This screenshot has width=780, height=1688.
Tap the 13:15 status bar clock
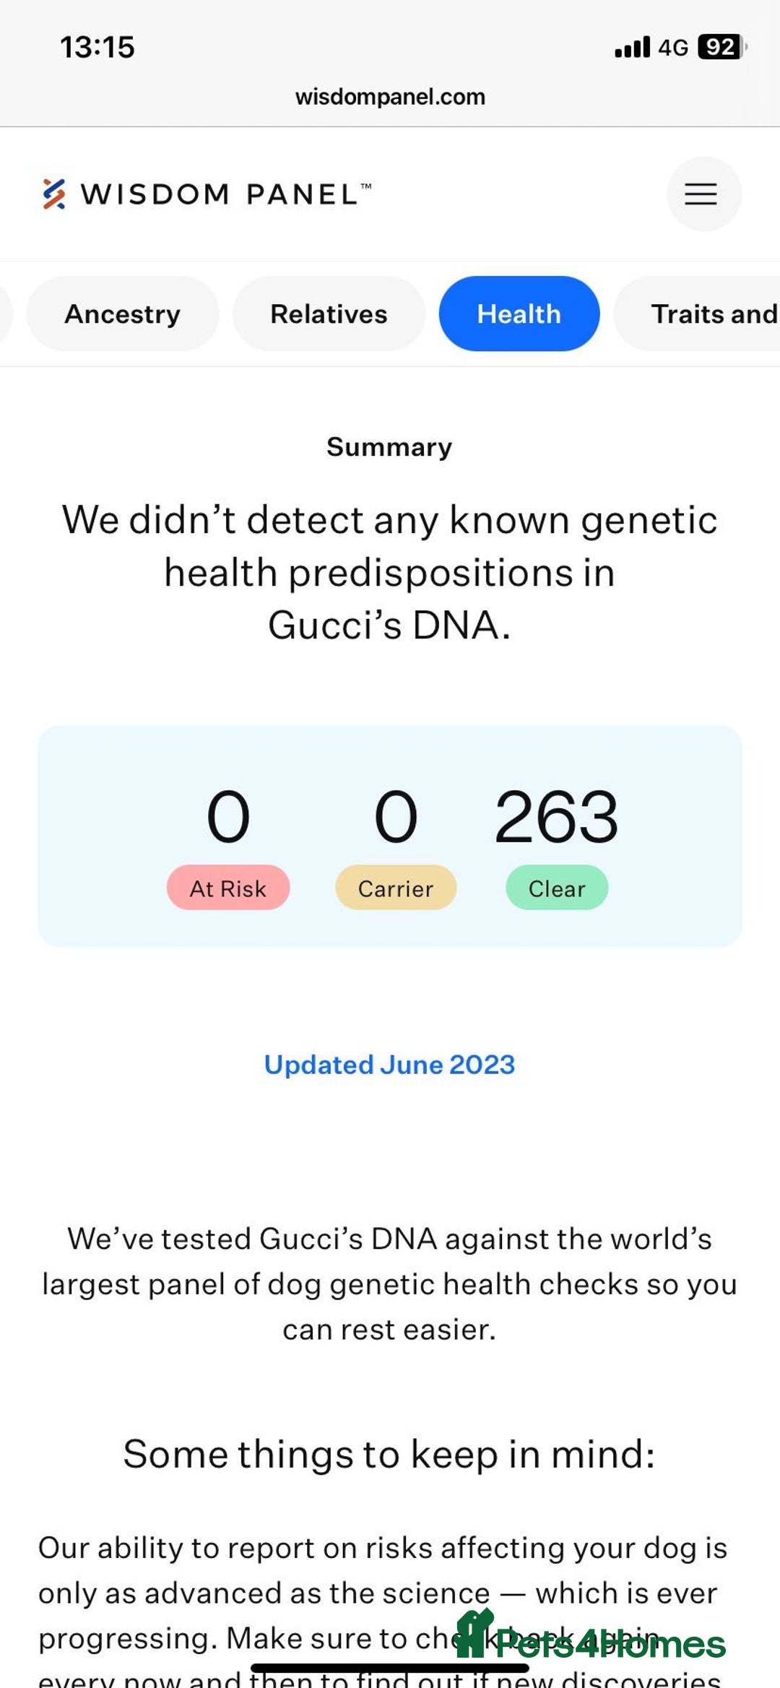pos(97,48)
